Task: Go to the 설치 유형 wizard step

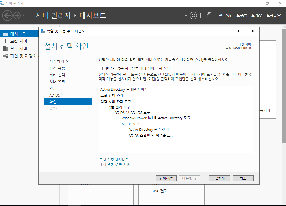Action: click(x=57, y=68)
